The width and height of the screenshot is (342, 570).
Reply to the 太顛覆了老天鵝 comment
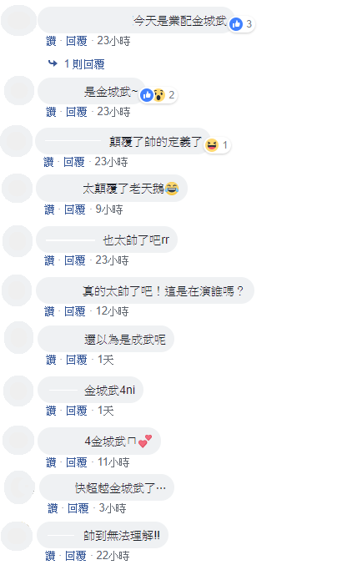pos(75,209)
